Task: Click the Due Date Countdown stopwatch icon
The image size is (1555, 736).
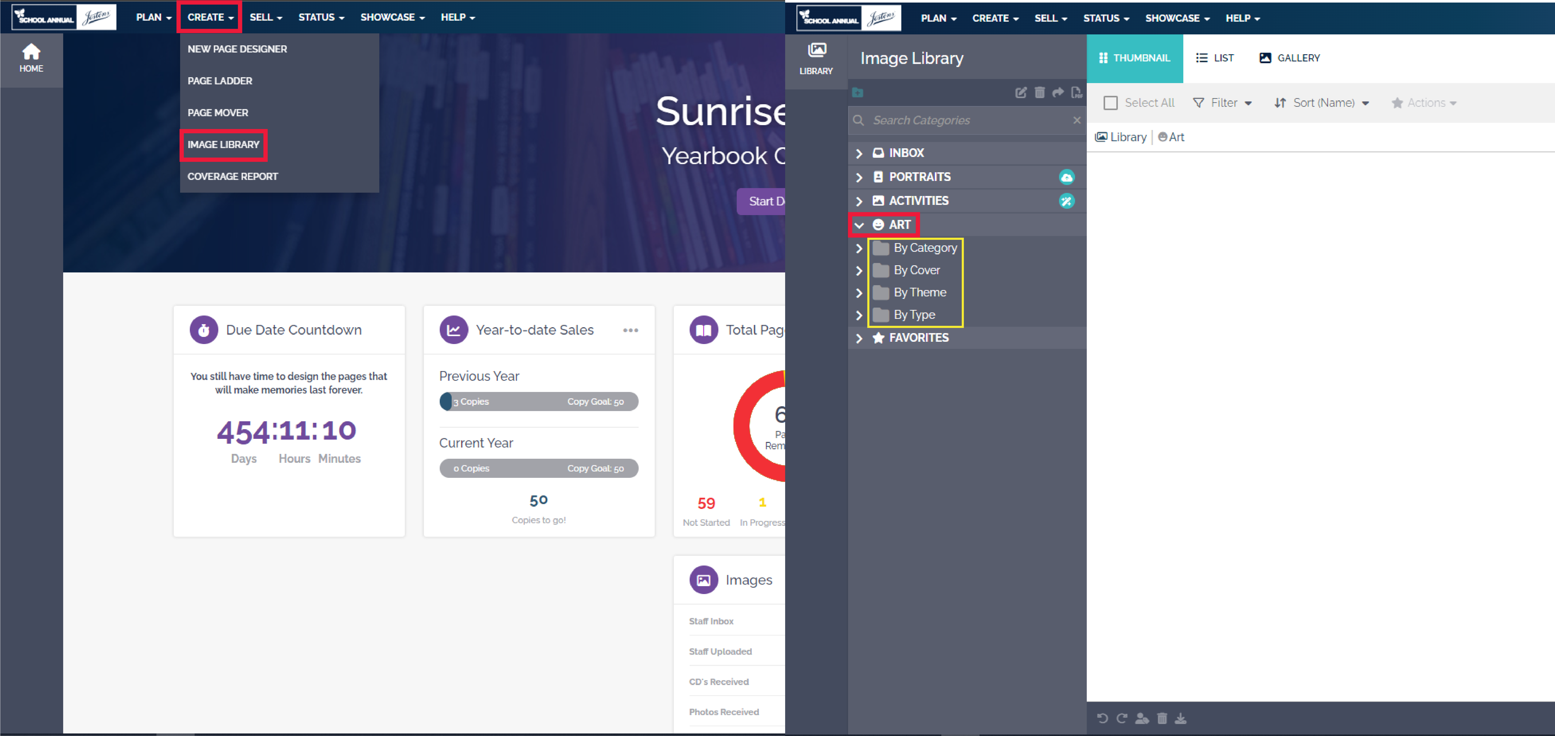Action: pos(204,330)
